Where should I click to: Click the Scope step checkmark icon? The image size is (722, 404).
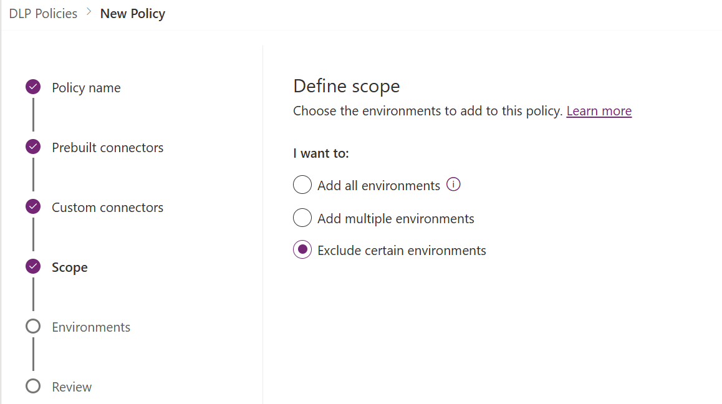pos(33,267)
